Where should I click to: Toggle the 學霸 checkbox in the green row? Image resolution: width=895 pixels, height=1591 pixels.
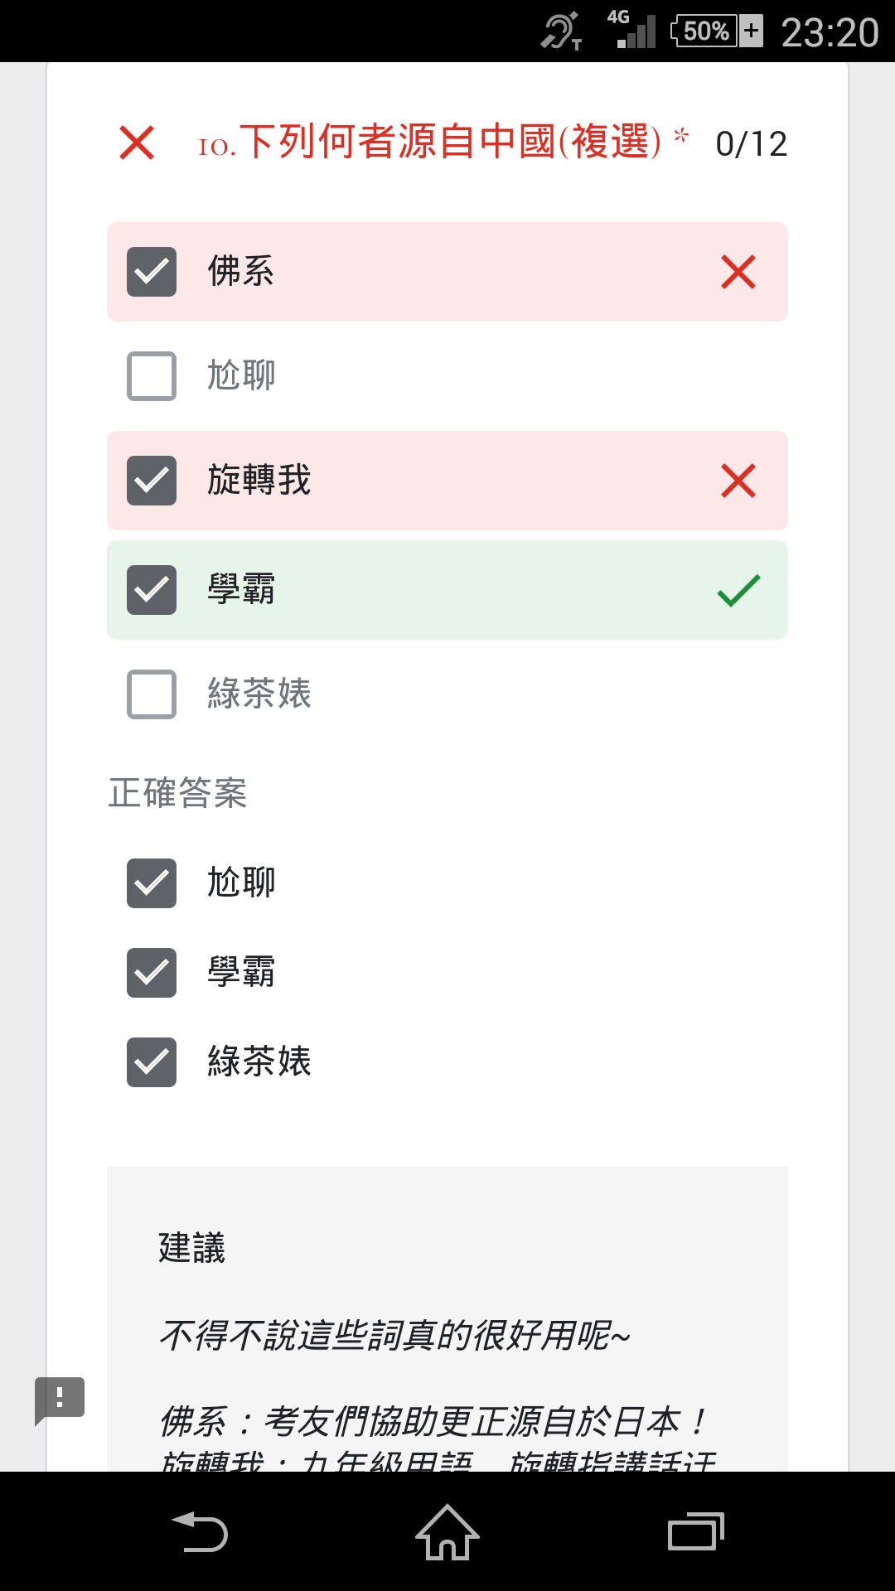(x=152, y=590)
